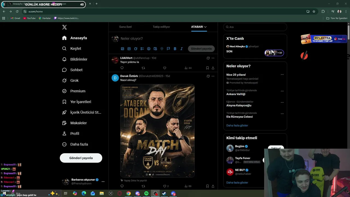This screenshot has height=197, width=350.
Task: Toggle italic text formatting
Action: click(182, 49)
